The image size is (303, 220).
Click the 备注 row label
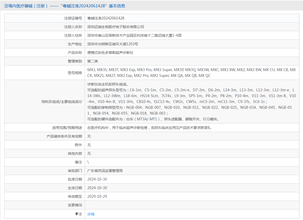(x=78, y=162)
